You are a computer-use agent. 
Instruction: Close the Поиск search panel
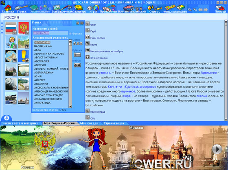pyautogui.click(x=82, y=23)
